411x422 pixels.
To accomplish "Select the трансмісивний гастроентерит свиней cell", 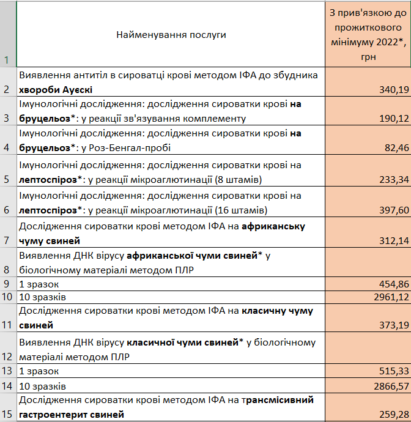I will (x=171, y=407).
